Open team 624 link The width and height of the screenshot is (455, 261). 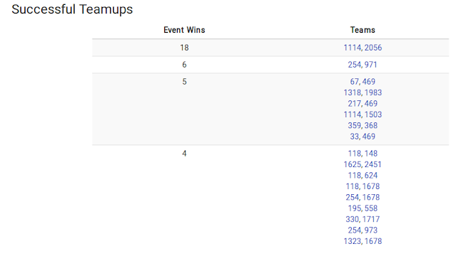371,176
